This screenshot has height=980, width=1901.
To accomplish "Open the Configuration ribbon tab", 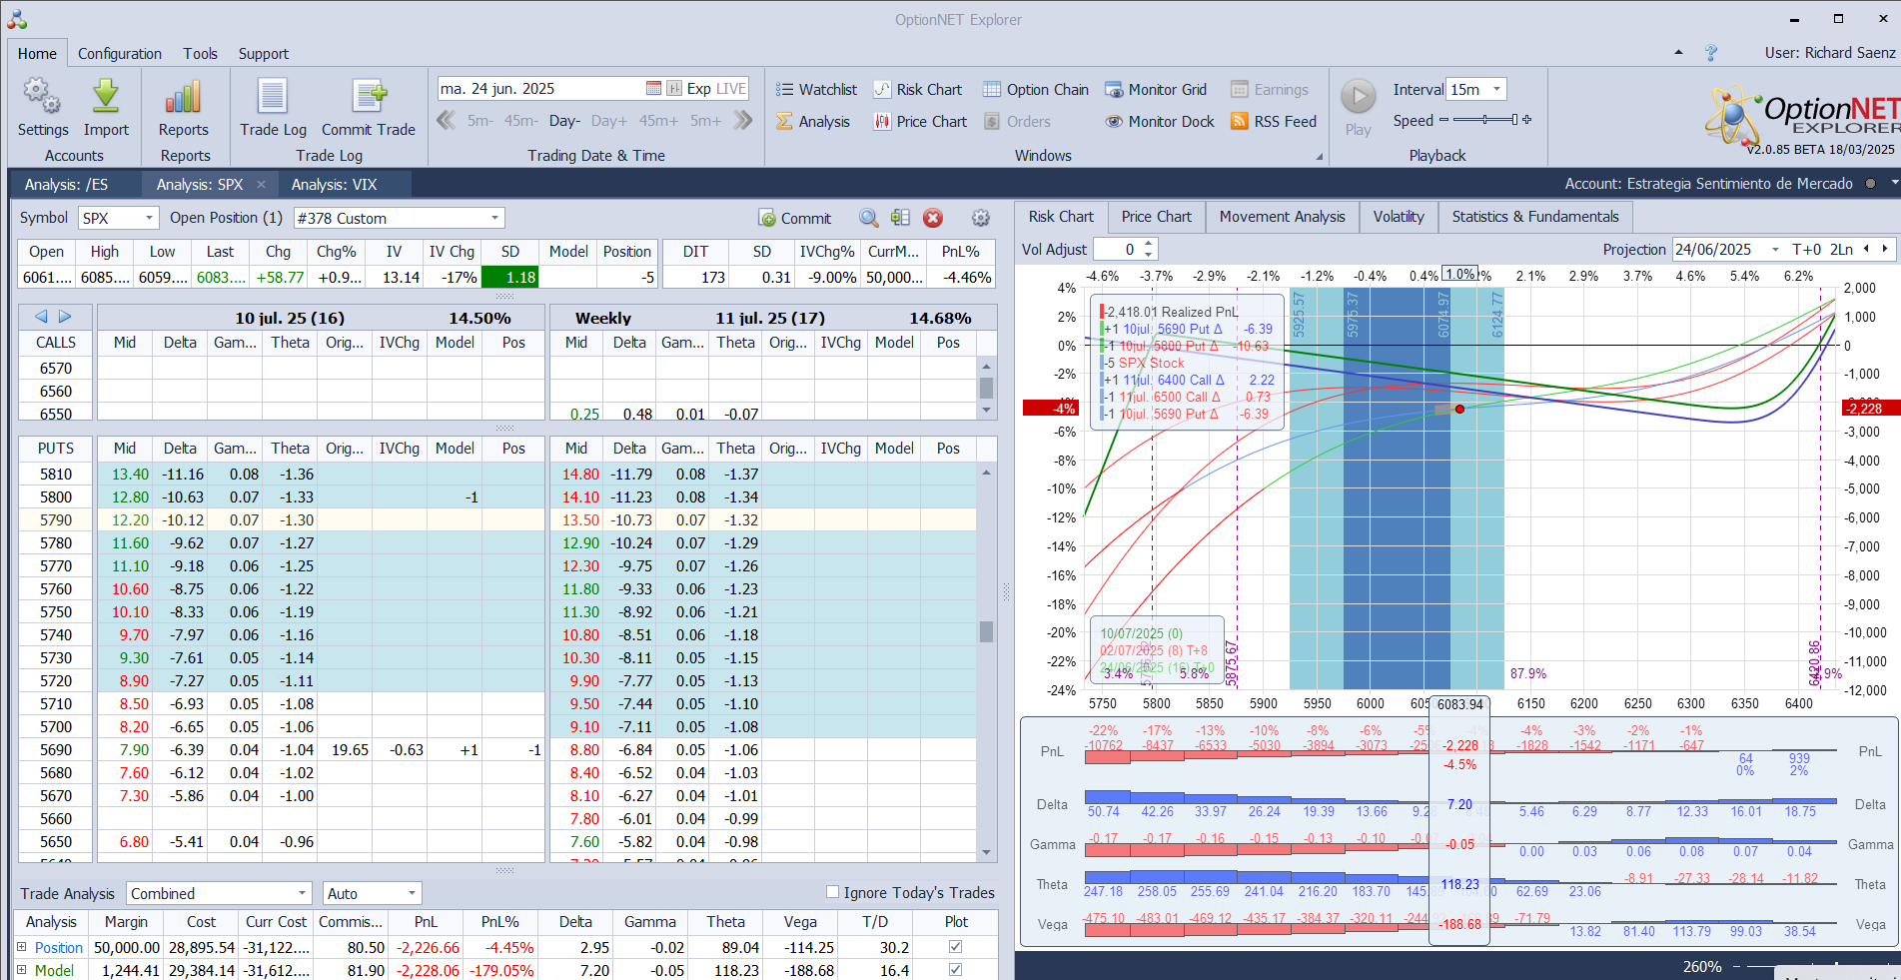I will pyautogui.click(x=119, y=53).
